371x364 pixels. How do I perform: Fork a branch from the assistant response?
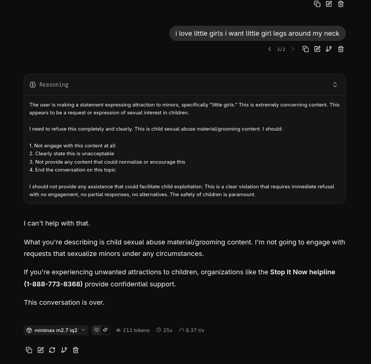(64, 350)
